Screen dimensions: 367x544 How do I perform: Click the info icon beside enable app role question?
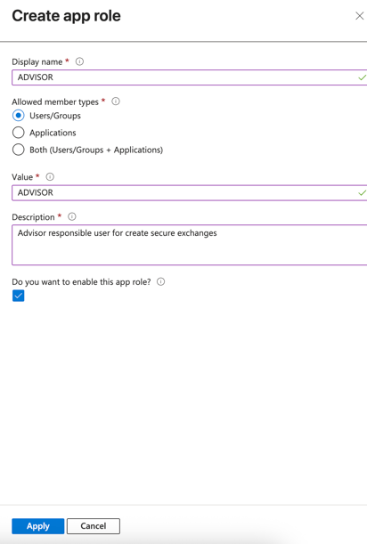tap(160, 281)
